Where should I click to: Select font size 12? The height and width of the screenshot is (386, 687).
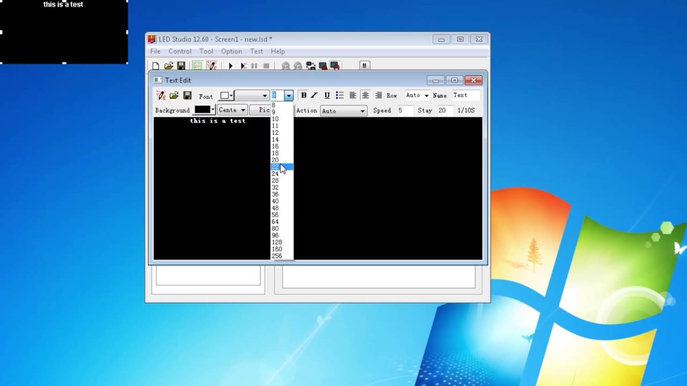pos(282,133)
